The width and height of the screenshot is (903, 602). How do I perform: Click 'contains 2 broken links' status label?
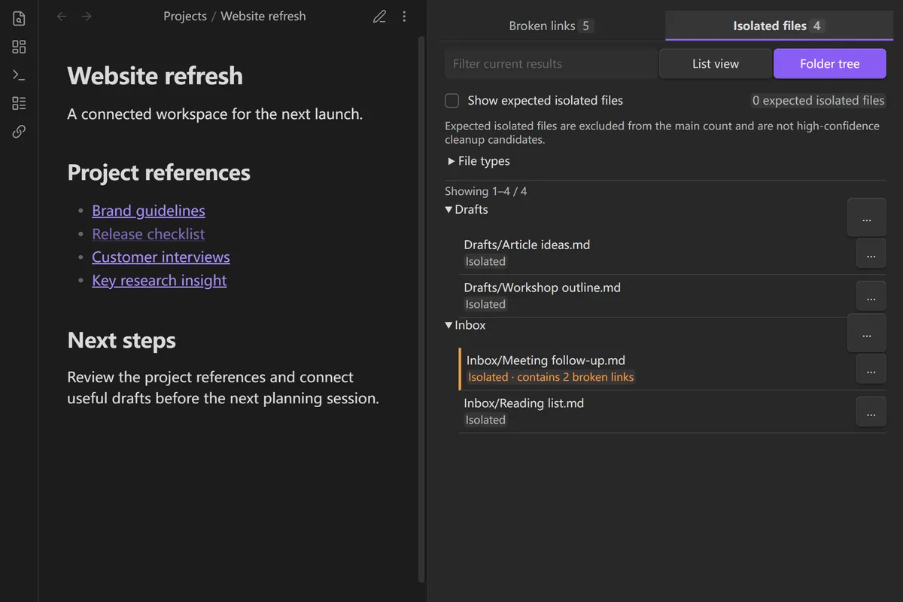pyautogui.click(x=576, y=377)
